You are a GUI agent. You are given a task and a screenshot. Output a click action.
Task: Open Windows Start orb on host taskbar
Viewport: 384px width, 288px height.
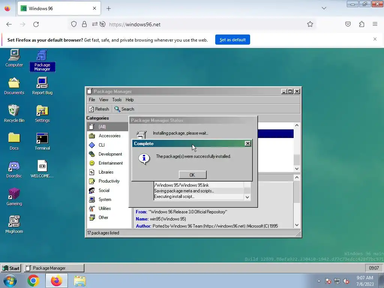coord(10,281)
